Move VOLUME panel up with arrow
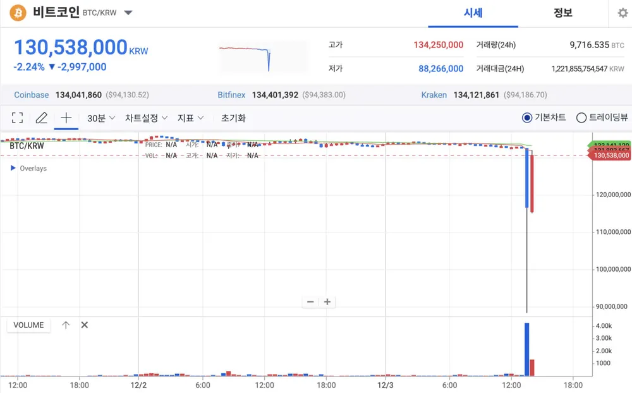632x393 pixels. tap(66, 325)
